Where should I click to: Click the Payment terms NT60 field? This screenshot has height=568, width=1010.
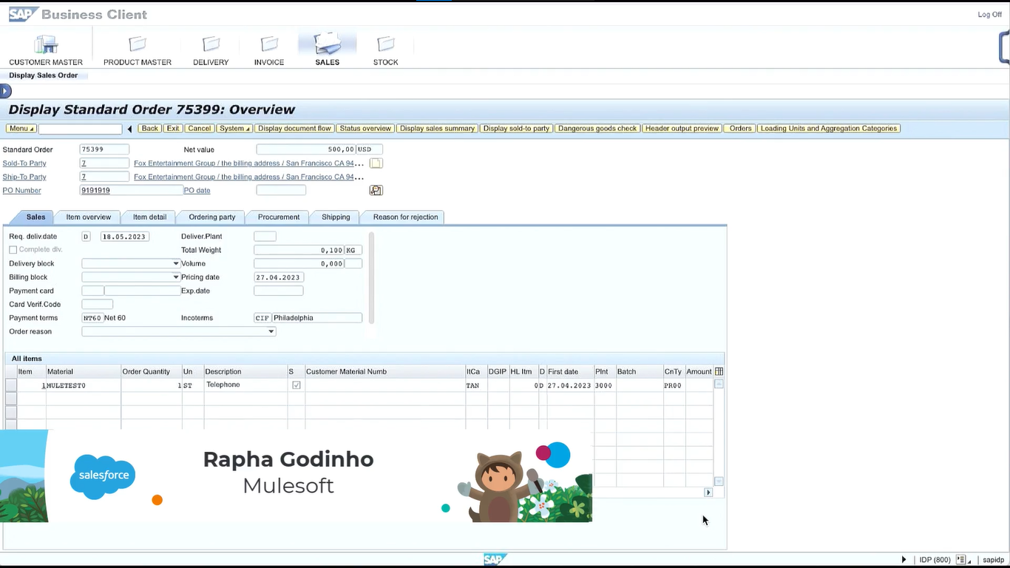[92, 318]
